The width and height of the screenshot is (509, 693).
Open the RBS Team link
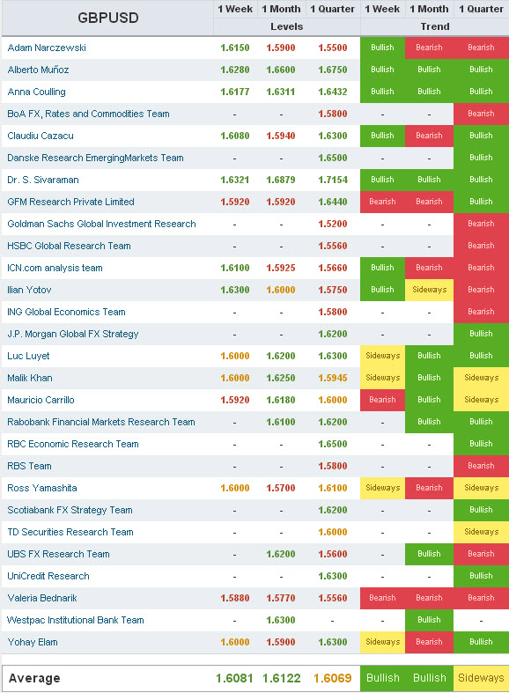[29, 467]
